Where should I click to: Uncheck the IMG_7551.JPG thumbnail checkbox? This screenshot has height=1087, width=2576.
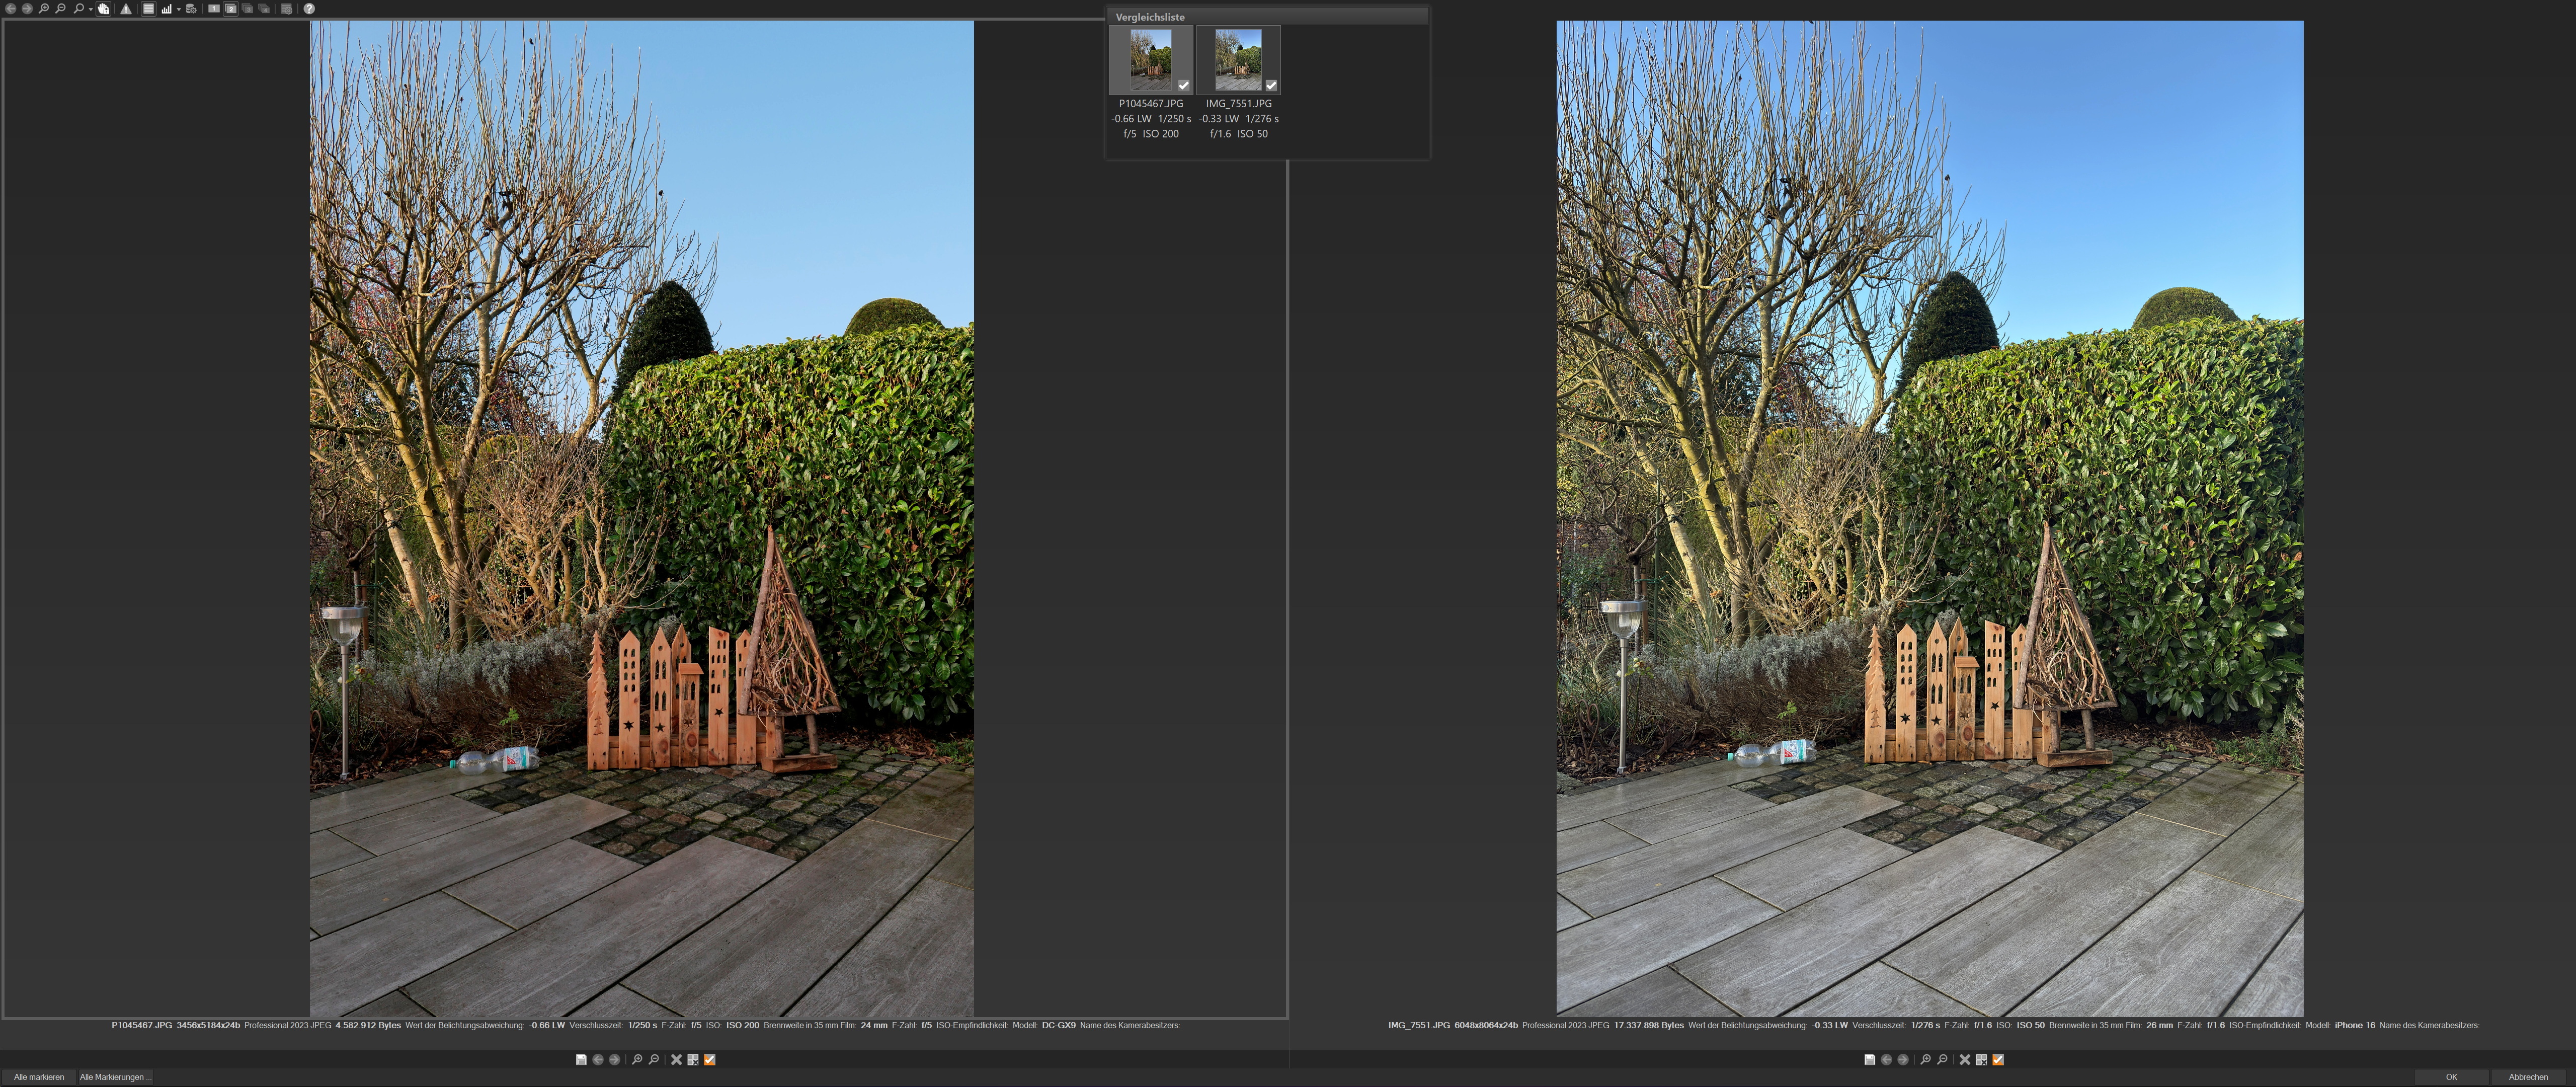1271,86
